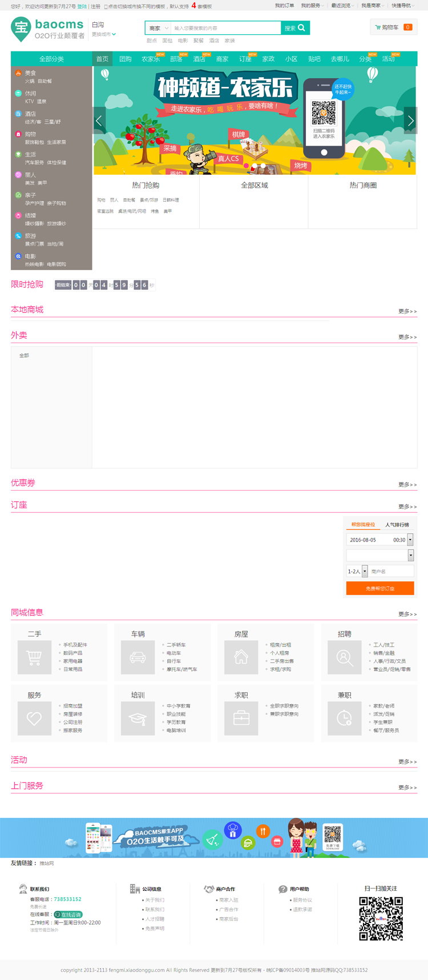Click the 登陆 login link

point(82,6)
